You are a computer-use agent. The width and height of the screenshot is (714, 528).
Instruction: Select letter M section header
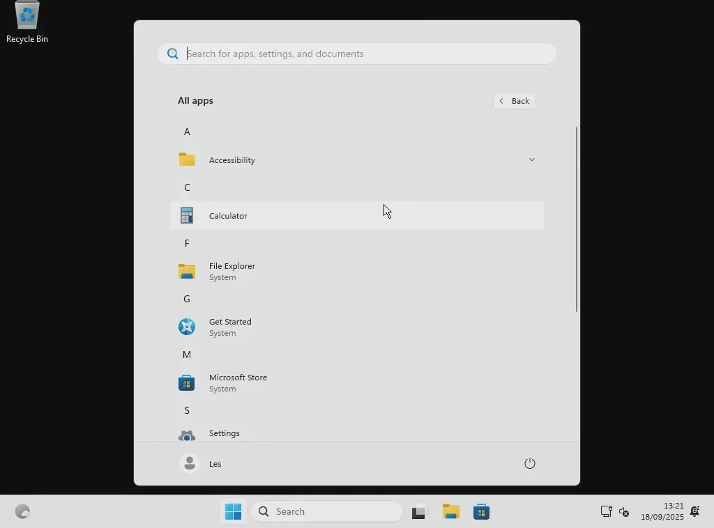[187, 355]
